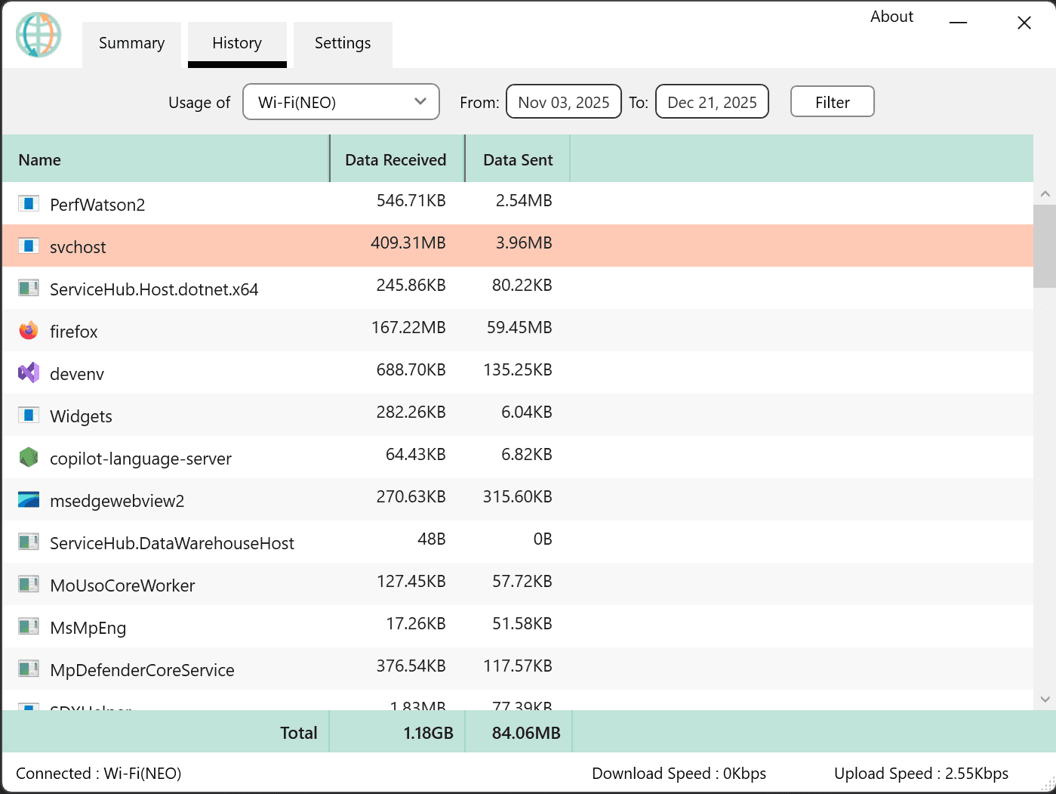
Task: Open the From date picker
Action: tap(563, 101)
